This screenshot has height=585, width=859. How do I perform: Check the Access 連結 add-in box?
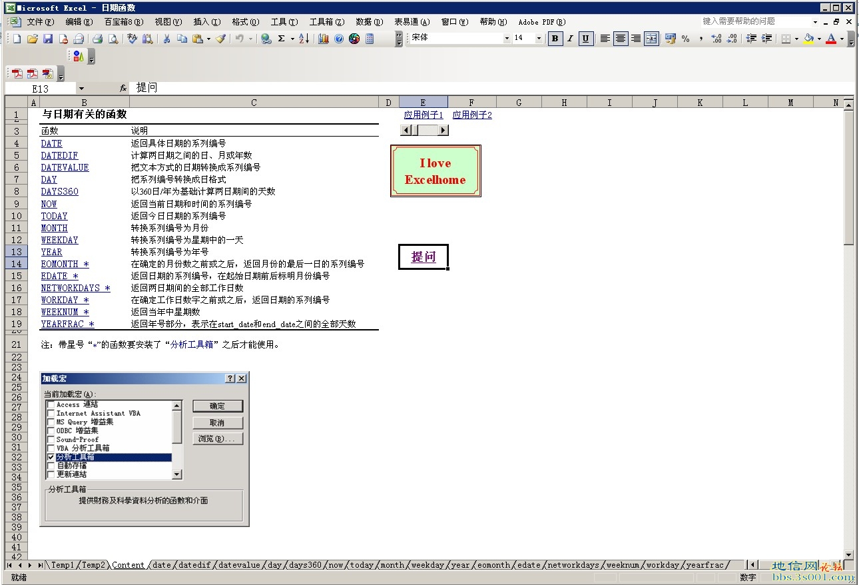51,404
